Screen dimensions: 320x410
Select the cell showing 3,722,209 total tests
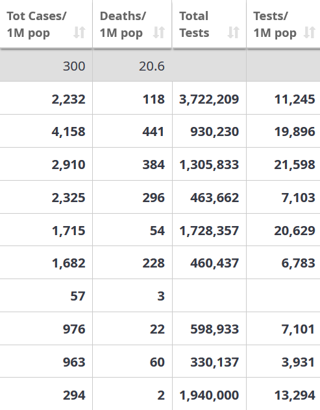[209, 98]
